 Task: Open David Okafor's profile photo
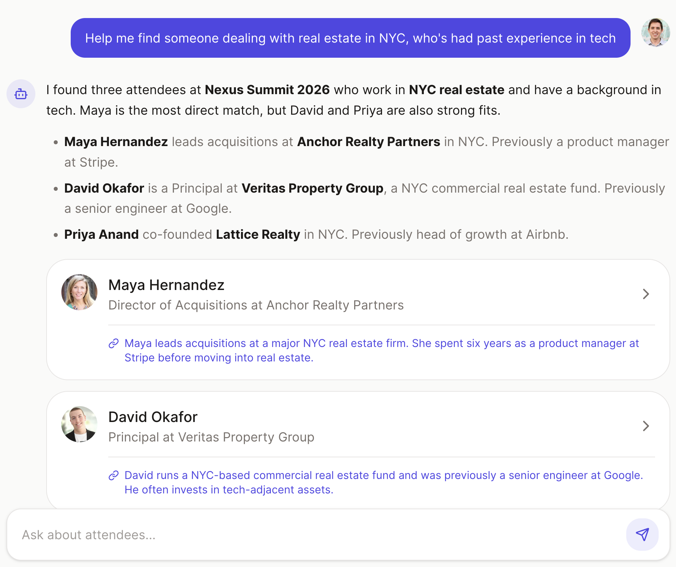coord(79,424)
